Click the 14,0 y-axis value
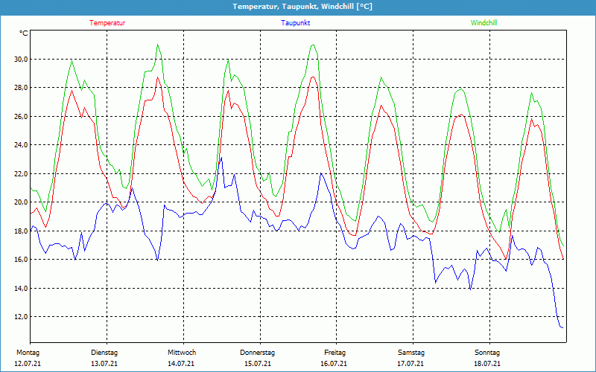 (20, 289)
